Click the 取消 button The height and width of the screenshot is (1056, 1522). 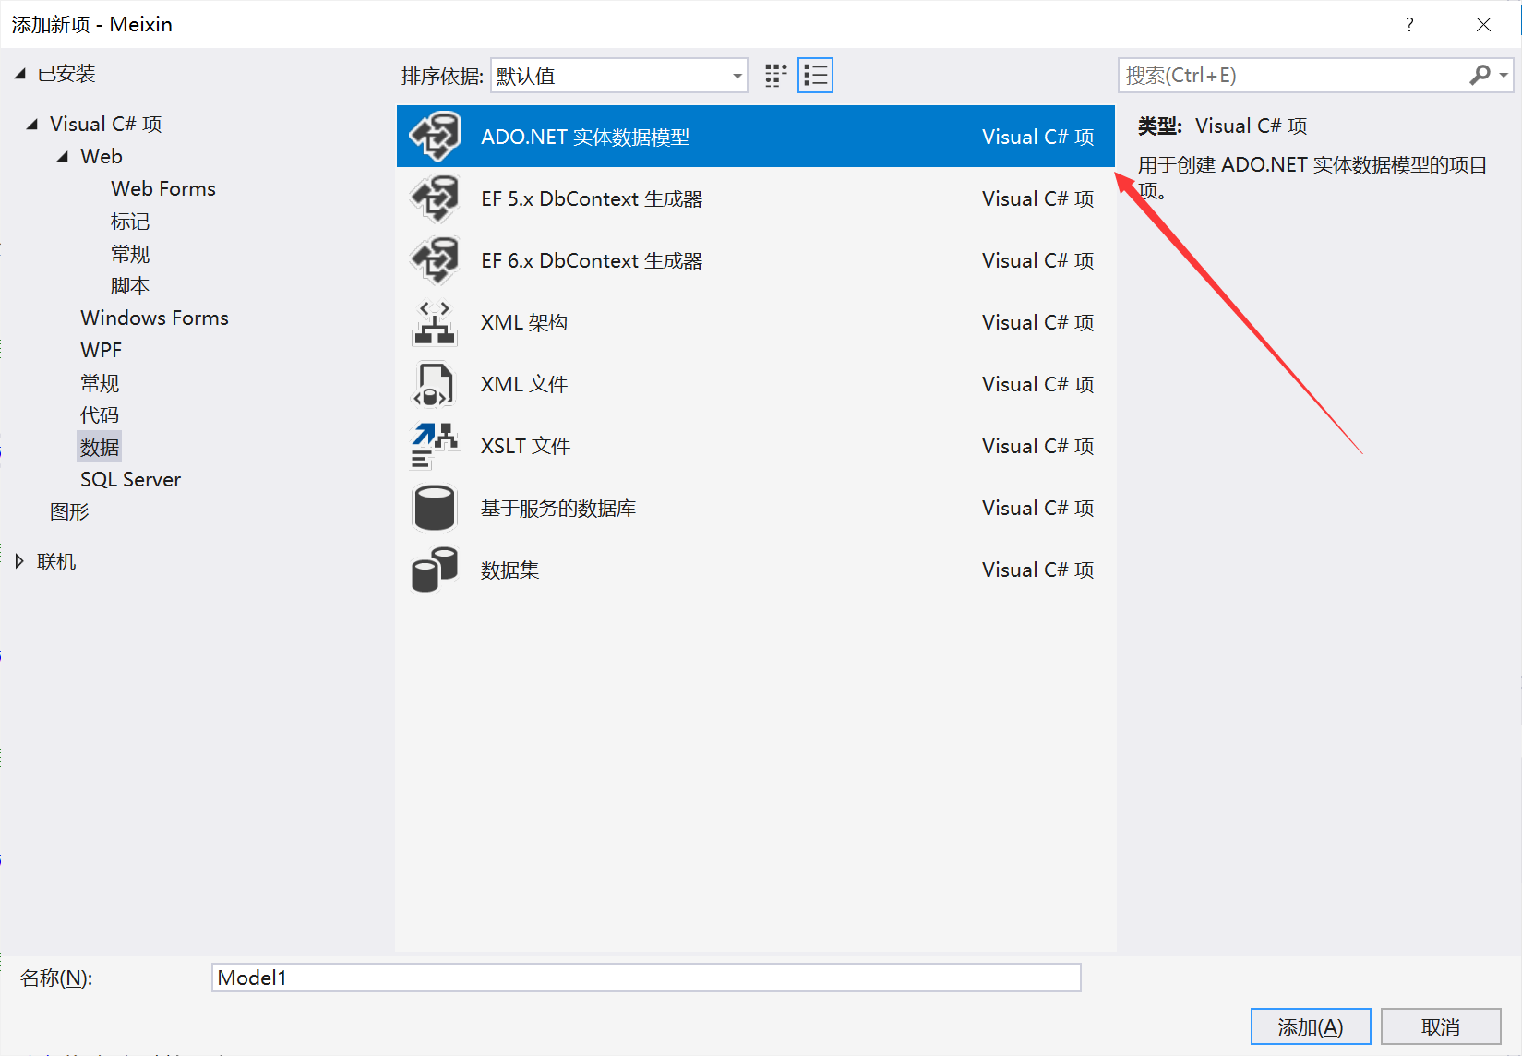[1441, 1026]
